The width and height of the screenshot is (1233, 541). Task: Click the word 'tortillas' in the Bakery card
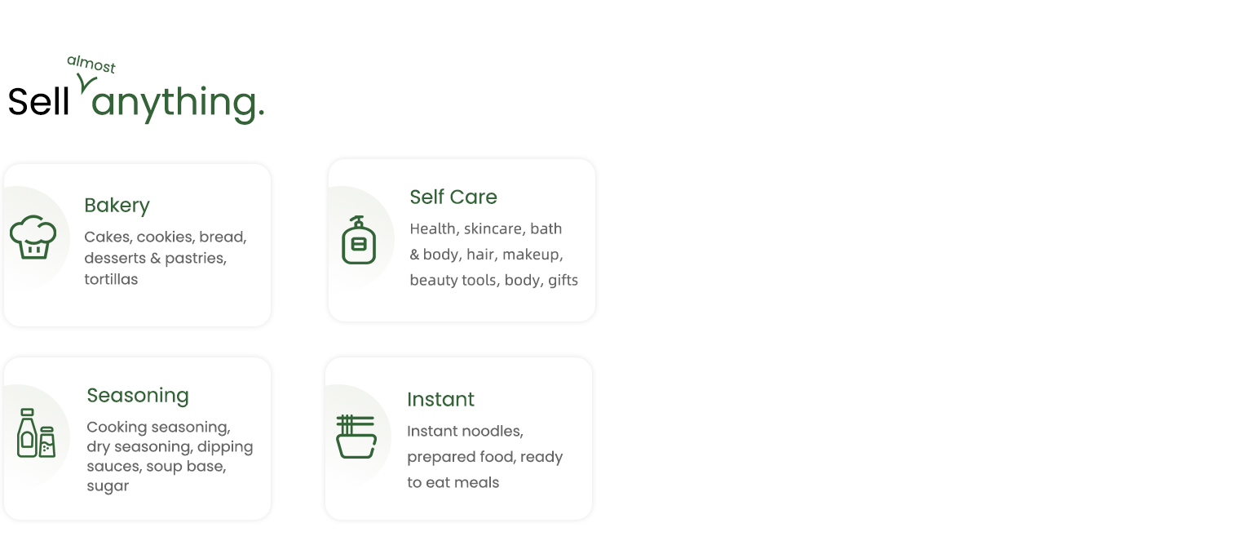tap(112, 279)
